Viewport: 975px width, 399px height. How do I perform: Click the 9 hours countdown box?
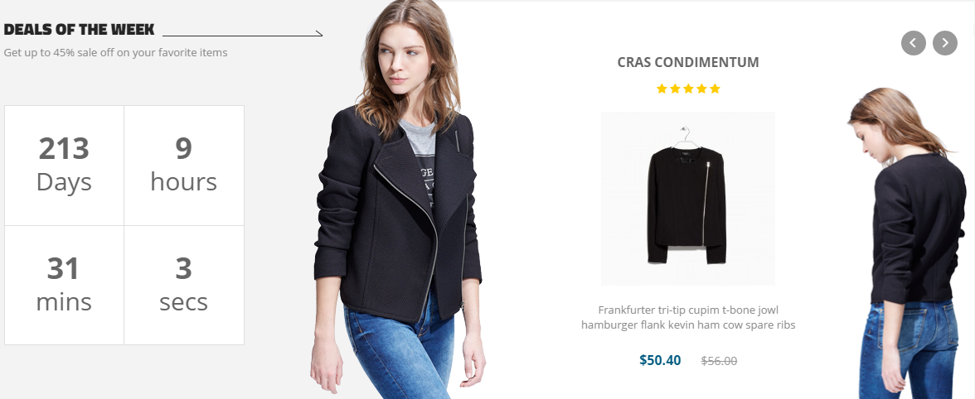pyautogui.click(x=184, y=165)
